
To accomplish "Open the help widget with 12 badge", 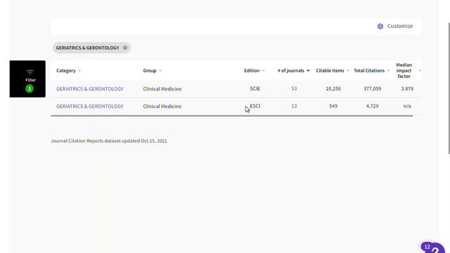I will 433,247.
